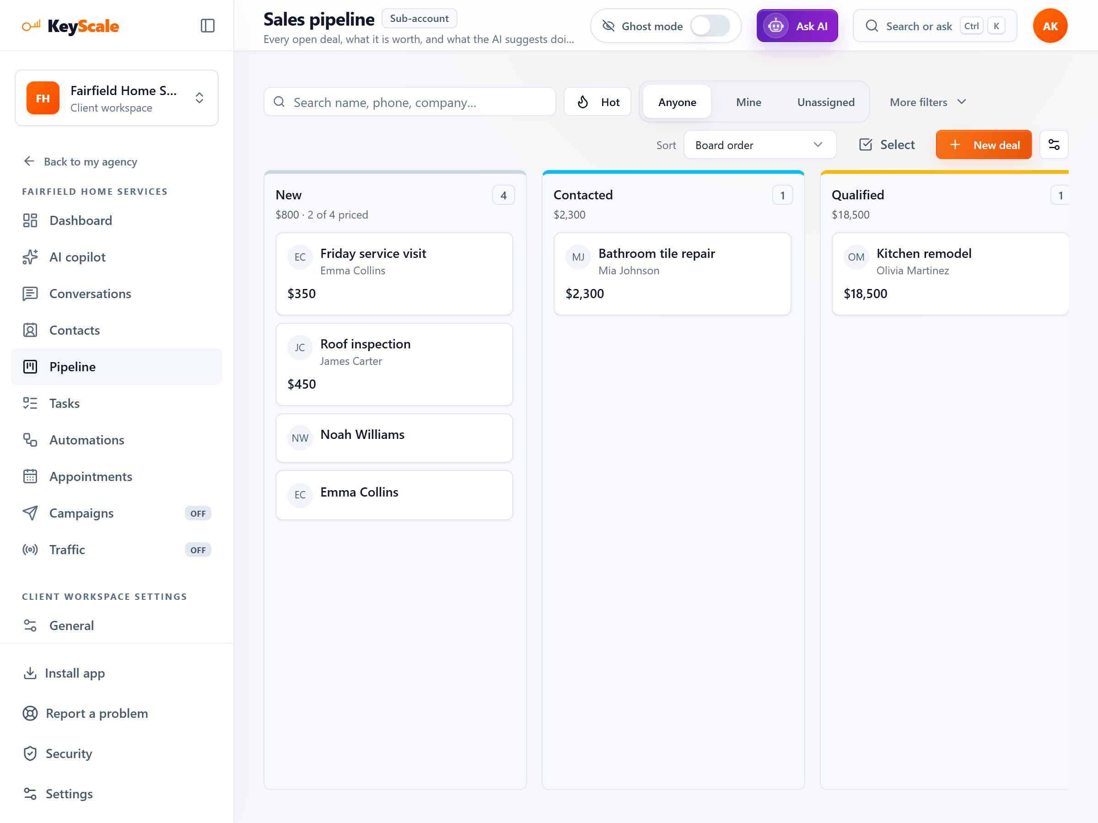This screenshot has width=1098, height=823.
Task: Click the New column count badge 4
Action: (x=503, y=195)
